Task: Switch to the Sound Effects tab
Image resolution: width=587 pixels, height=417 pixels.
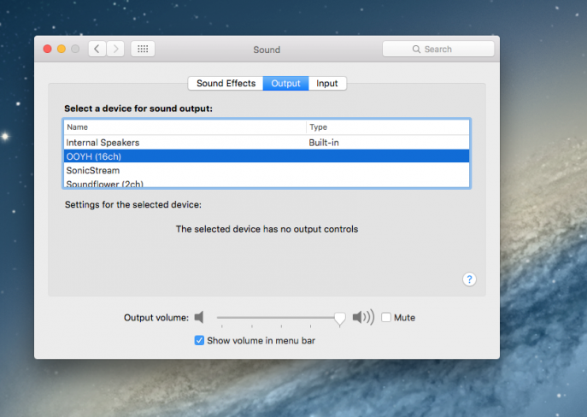Action: point(226,83)
